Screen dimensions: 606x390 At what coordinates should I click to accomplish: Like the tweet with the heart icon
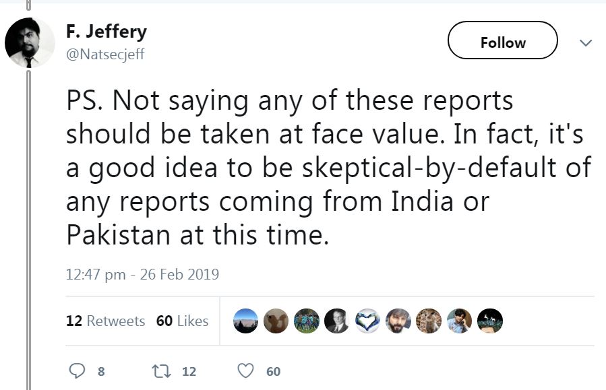pos(247,371)
